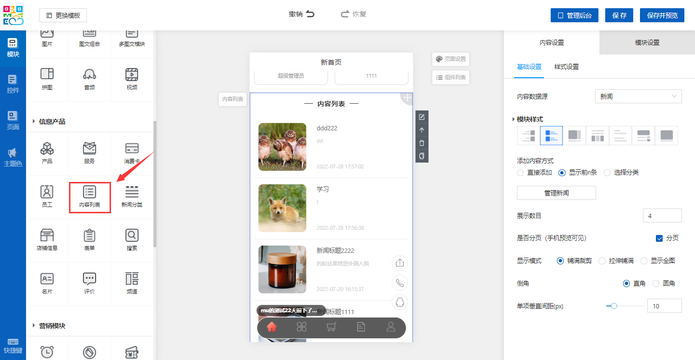Viewport: 695px width, 360px height.
Task: Click the 管理新闻 button
Action: (x=556, y=193)
